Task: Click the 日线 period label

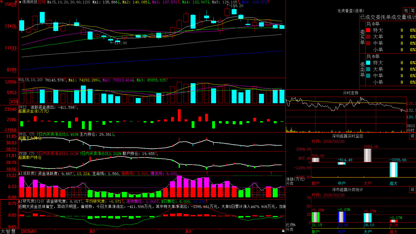Action: coord(42,2)
